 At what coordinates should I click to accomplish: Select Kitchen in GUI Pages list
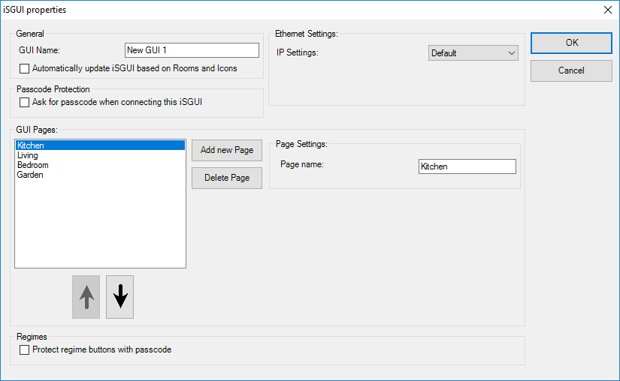31,145
